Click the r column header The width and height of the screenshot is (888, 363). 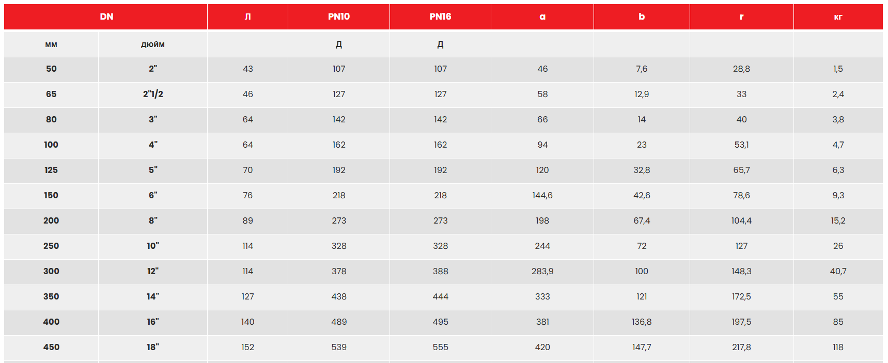741,17
